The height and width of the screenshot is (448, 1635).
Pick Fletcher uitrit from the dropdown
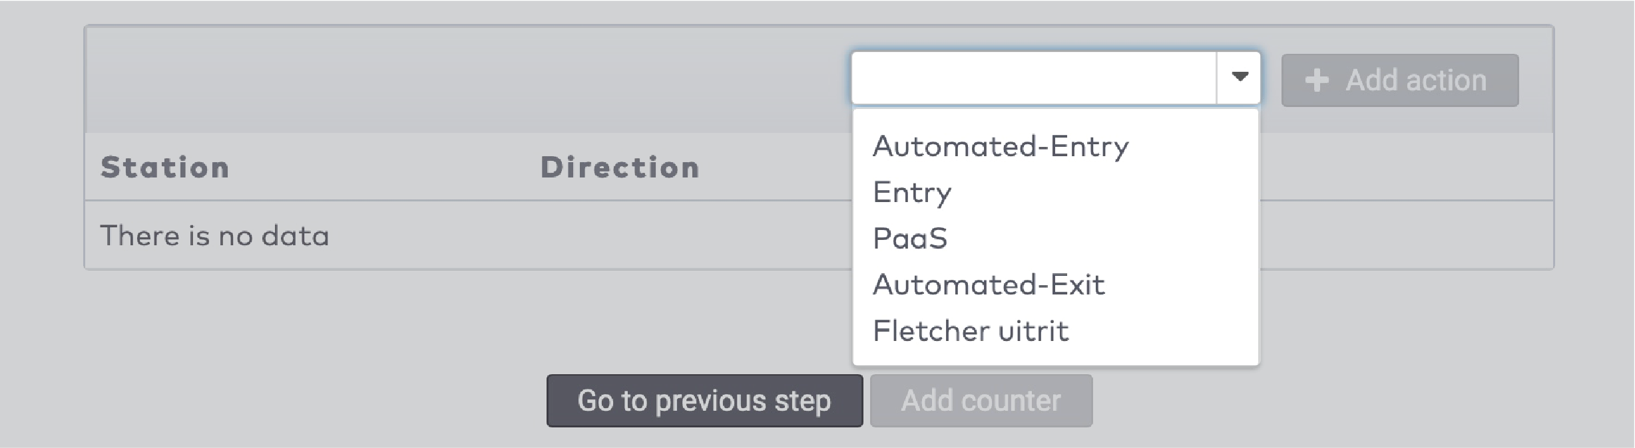coord(971,330)
